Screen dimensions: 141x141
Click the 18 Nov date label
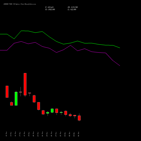[x=24, y=134]
